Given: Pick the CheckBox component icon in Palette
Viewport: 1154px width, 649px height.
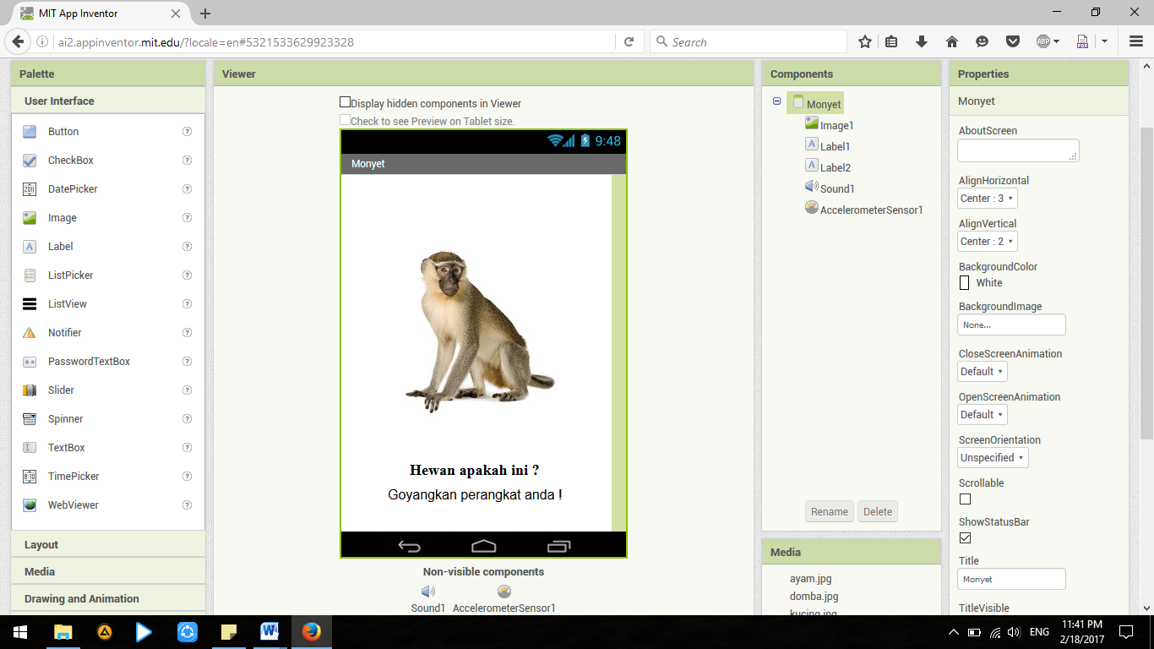Looking at the screenshot, I should pyautogui.click(x=30, y=161).
